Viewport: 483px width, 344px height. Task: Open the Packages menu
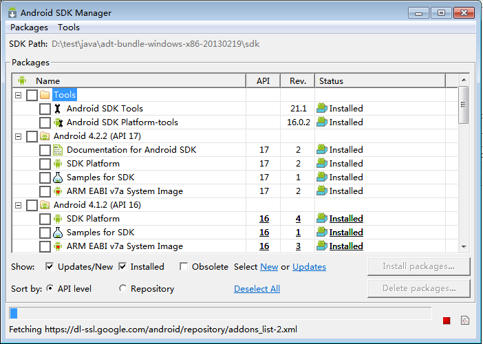click(x=30, y=28)
